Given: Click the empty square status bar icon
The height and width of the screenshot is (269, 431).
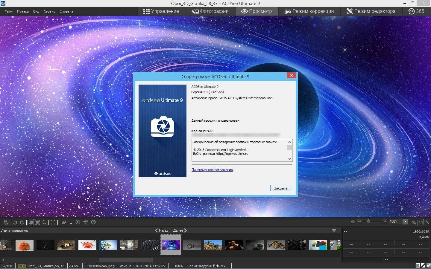Looking at the screenshot, I should 418,265.
